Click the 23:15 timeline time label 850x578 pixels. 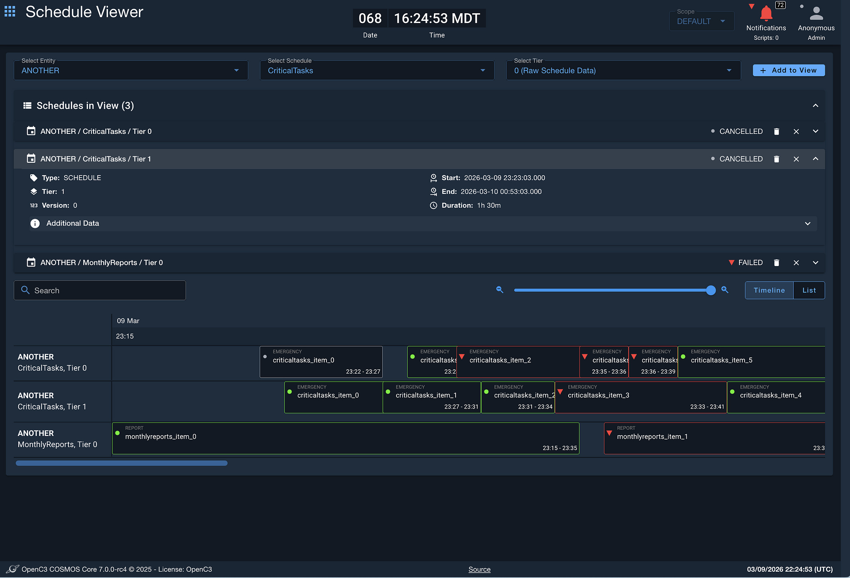pyautogui.click(x=125, y=336)
